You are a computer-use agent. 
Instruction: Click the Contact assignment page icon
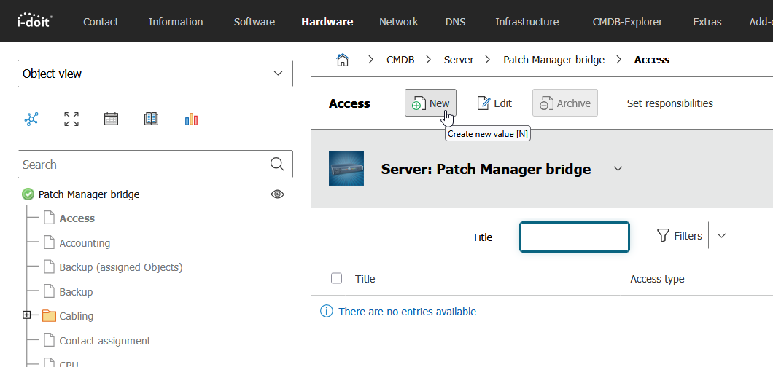[49, 341]
